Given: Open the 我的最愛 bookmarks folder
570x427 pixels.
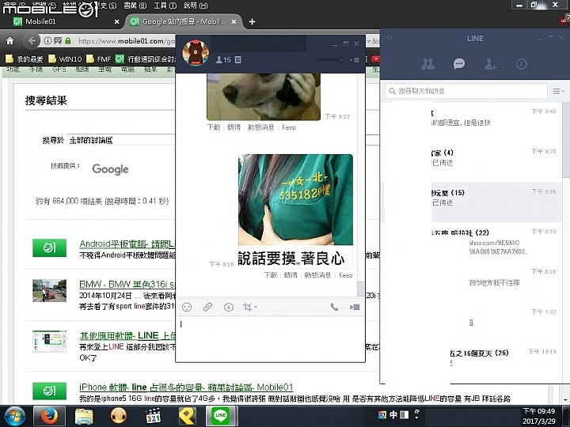Looking at the screenshot, I should (25, 59).
